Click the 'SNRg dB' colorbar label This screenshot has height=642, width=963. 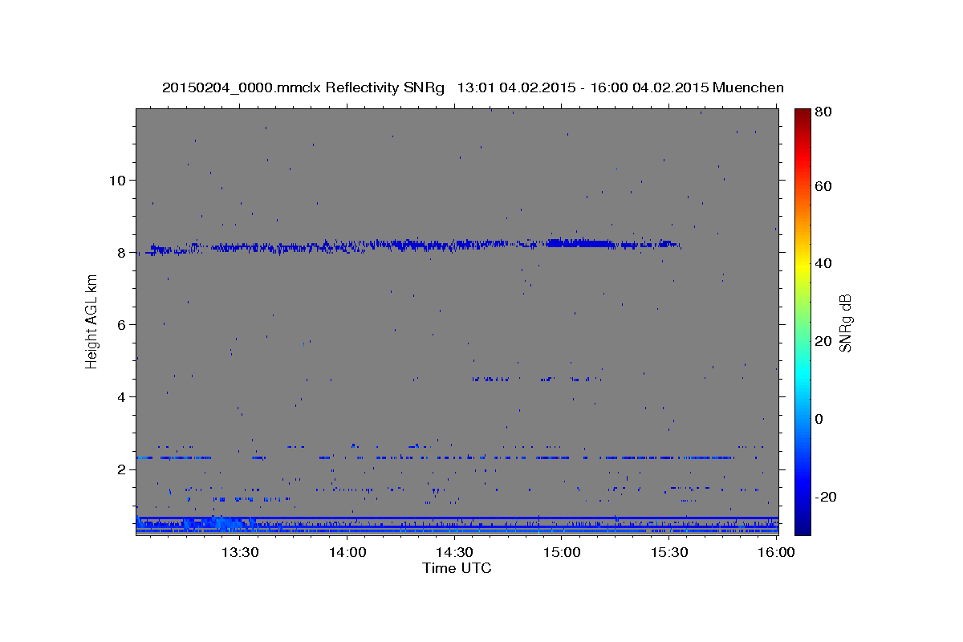pos(844,323)
